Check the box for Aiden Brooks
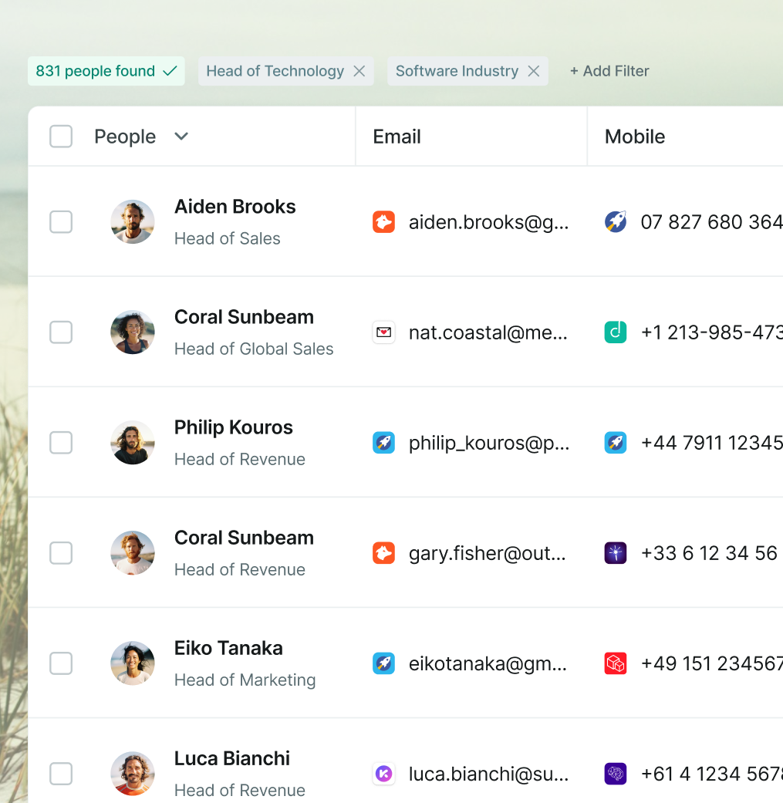This screenshot has width=783, height=803. point(61,222)
